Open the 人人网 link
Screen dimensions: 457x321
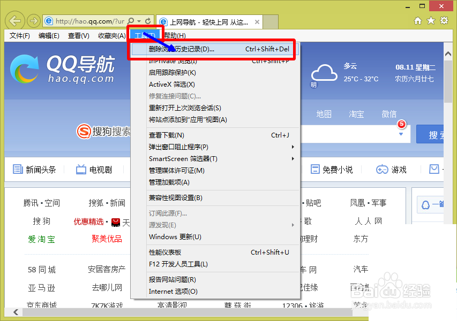[369, 221]
